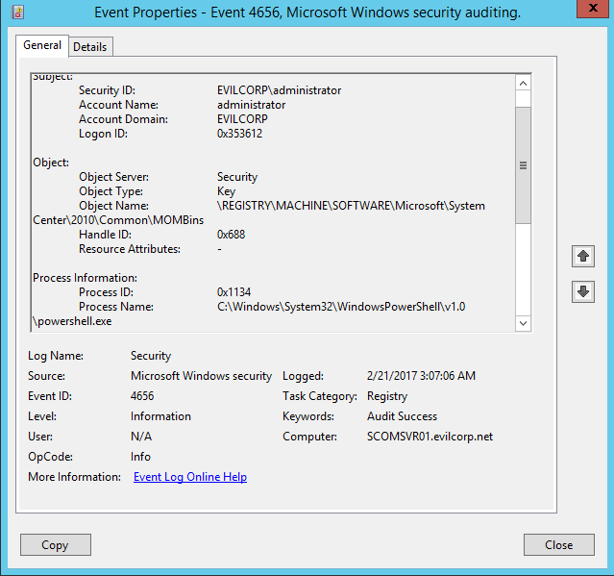Click the Process Name powershell.exe path text

341,307
